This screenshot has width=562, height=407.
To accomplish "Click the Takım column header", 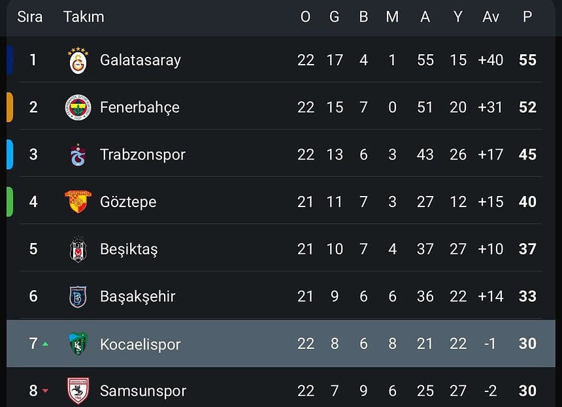I will 84,17.
